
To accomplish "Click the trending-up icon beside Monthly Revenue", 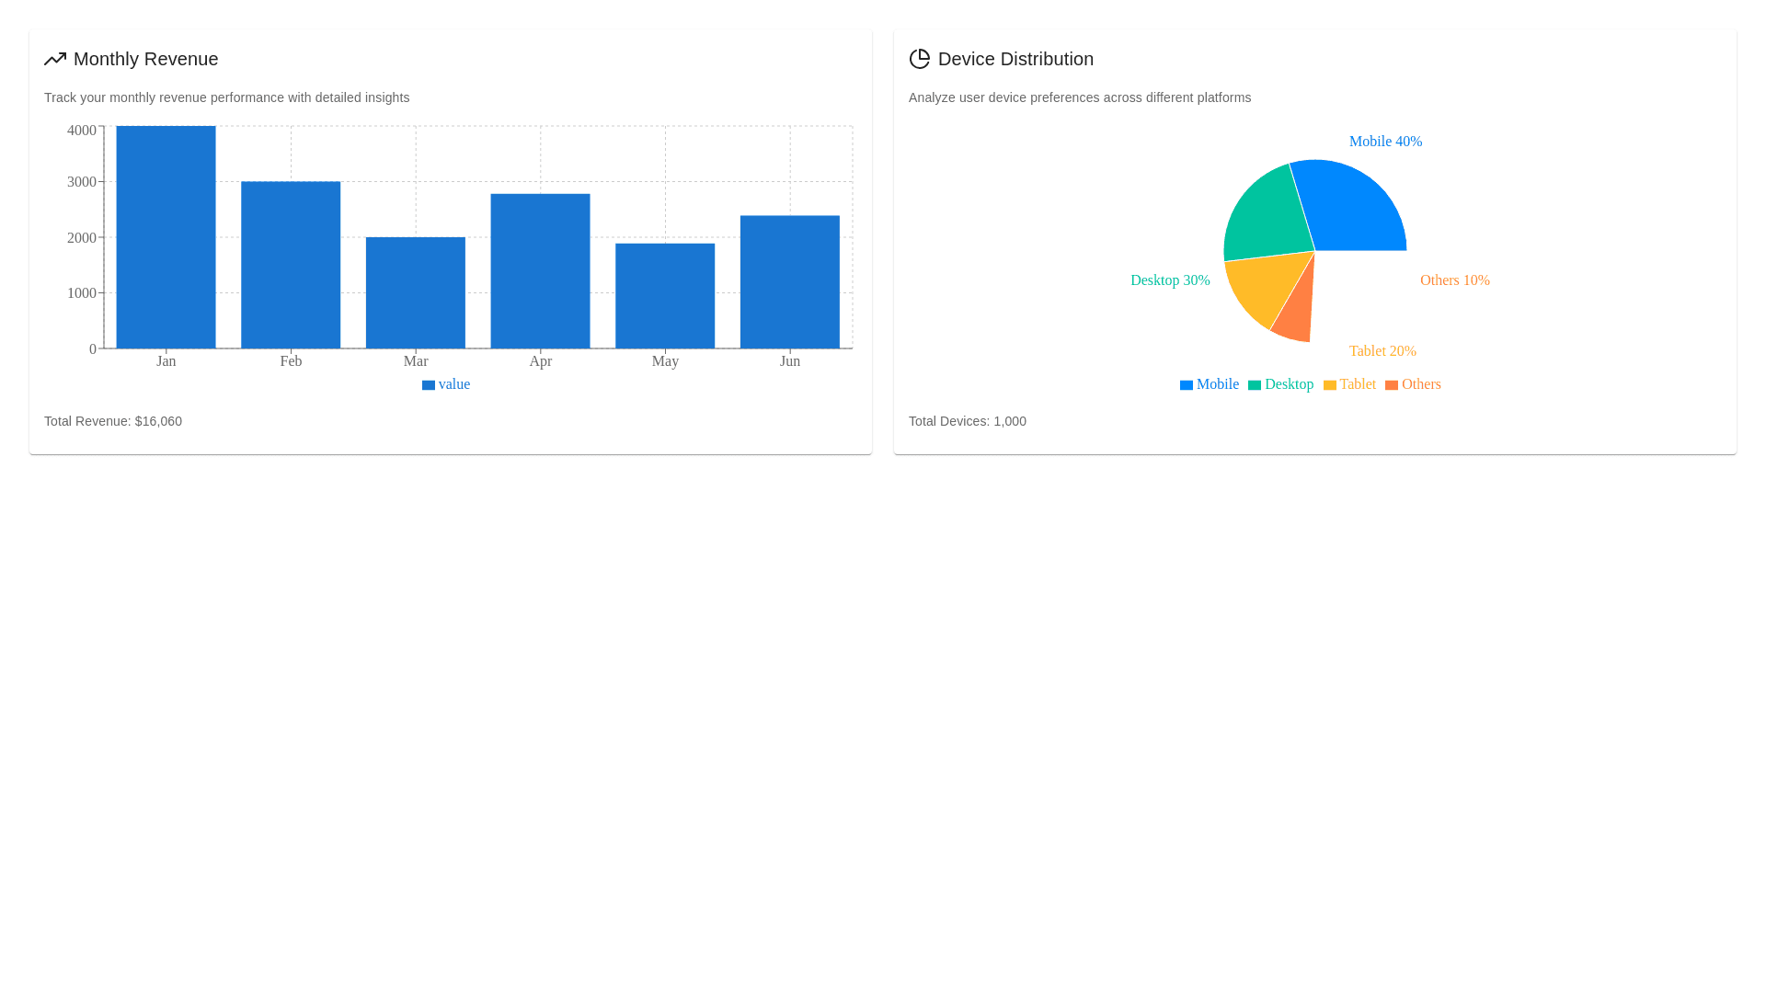I will click(55, 59).
